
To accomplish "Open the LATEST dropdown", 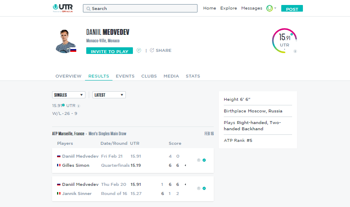I will click(x=109, y=95).
